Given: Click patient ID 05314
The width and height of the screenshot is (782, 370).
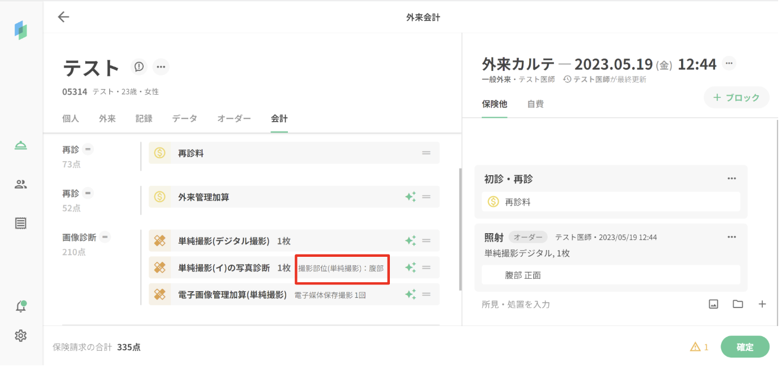Looking at the screenshot, I should pos(74,91).
